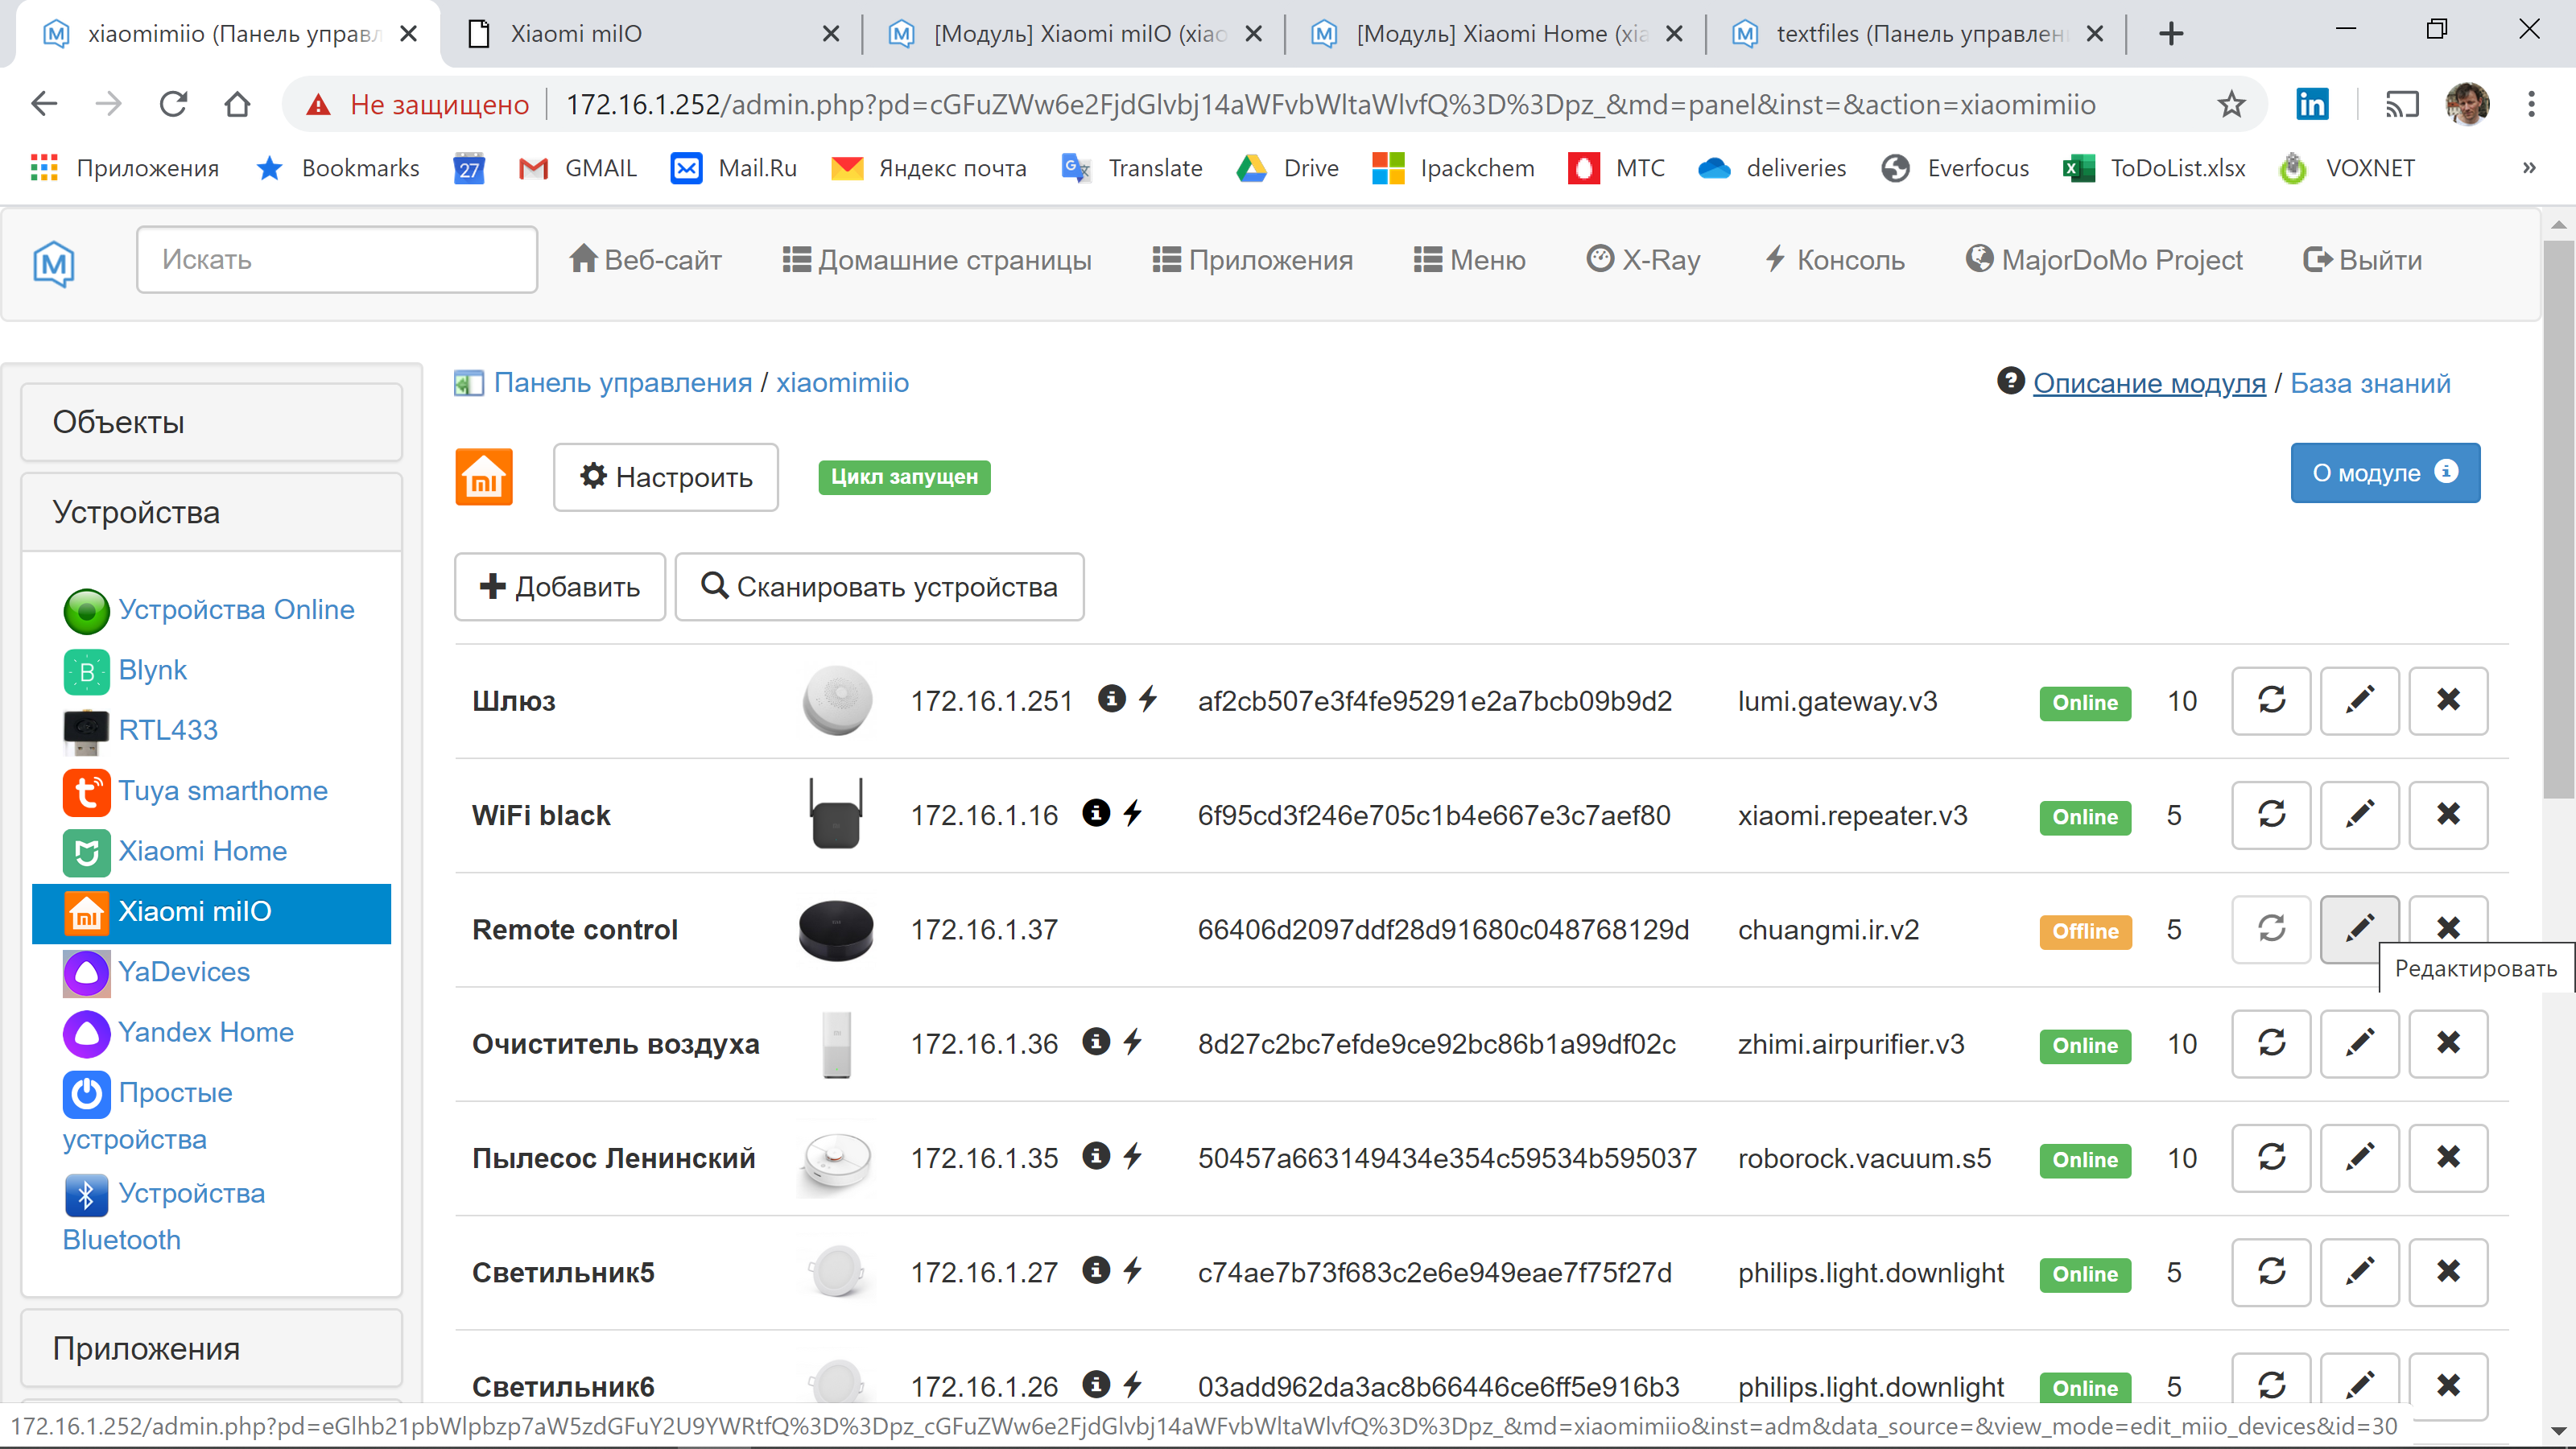Open the Blynk module in sidebar
Viewport: 2576px width, 1449px height.
tap(152, 670)
